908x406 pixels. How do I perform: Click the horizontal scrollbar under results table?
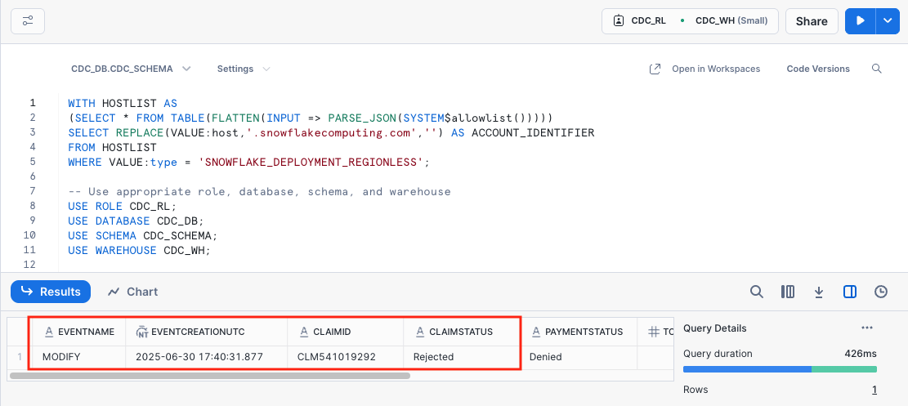(x=209, y=376)
